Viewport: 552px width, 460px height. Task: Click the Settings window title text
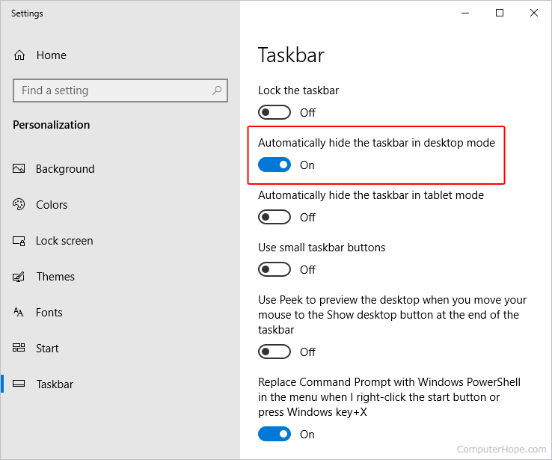27,13
